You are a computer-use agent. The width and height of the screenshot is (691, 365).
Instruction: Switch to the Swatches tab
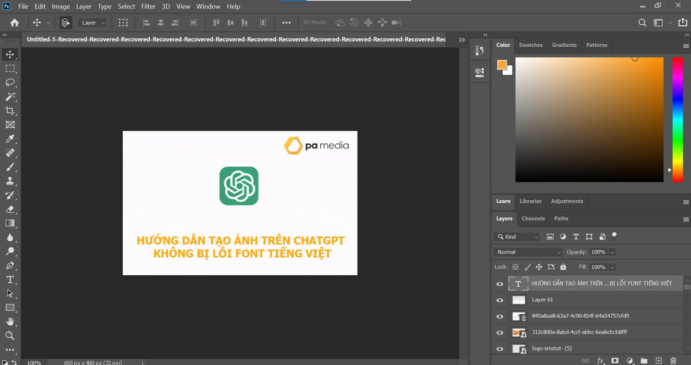(x=530, y=45)
